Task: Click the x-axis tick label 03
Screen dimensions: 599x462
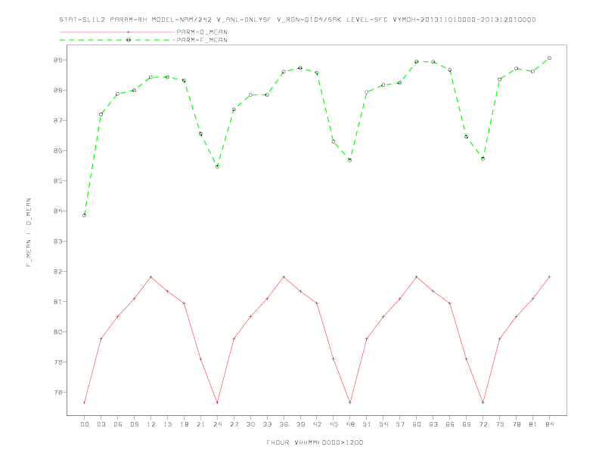Action: (x=101, y=424)
